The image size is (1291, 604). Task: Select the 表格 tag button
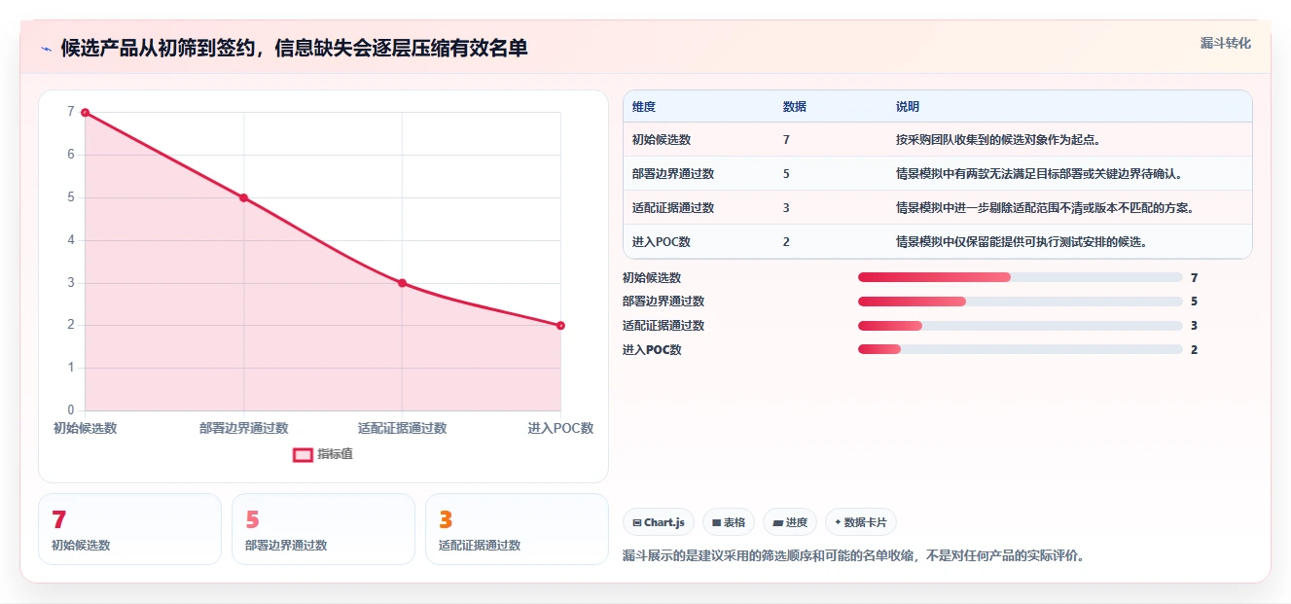[x=729, y=522]
